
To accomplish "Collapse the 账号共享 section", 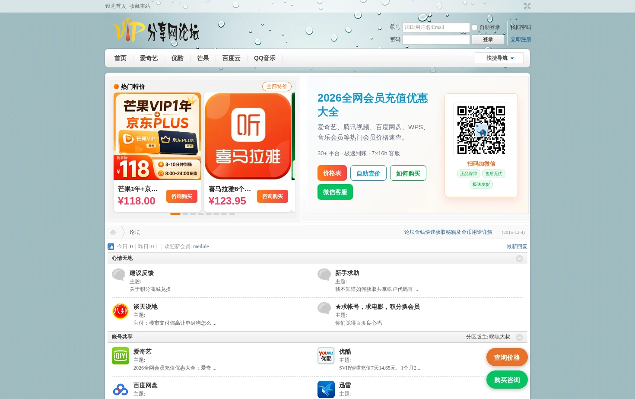I will [x=519, y=337].
